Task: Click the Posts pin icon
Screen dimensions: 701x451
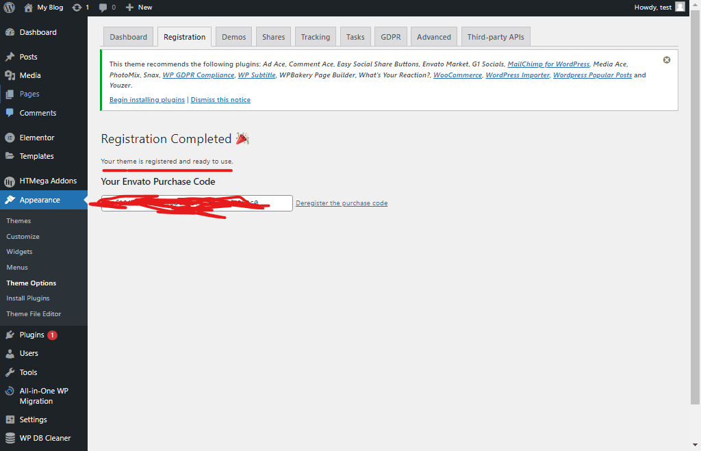Action: pos(10,57)
